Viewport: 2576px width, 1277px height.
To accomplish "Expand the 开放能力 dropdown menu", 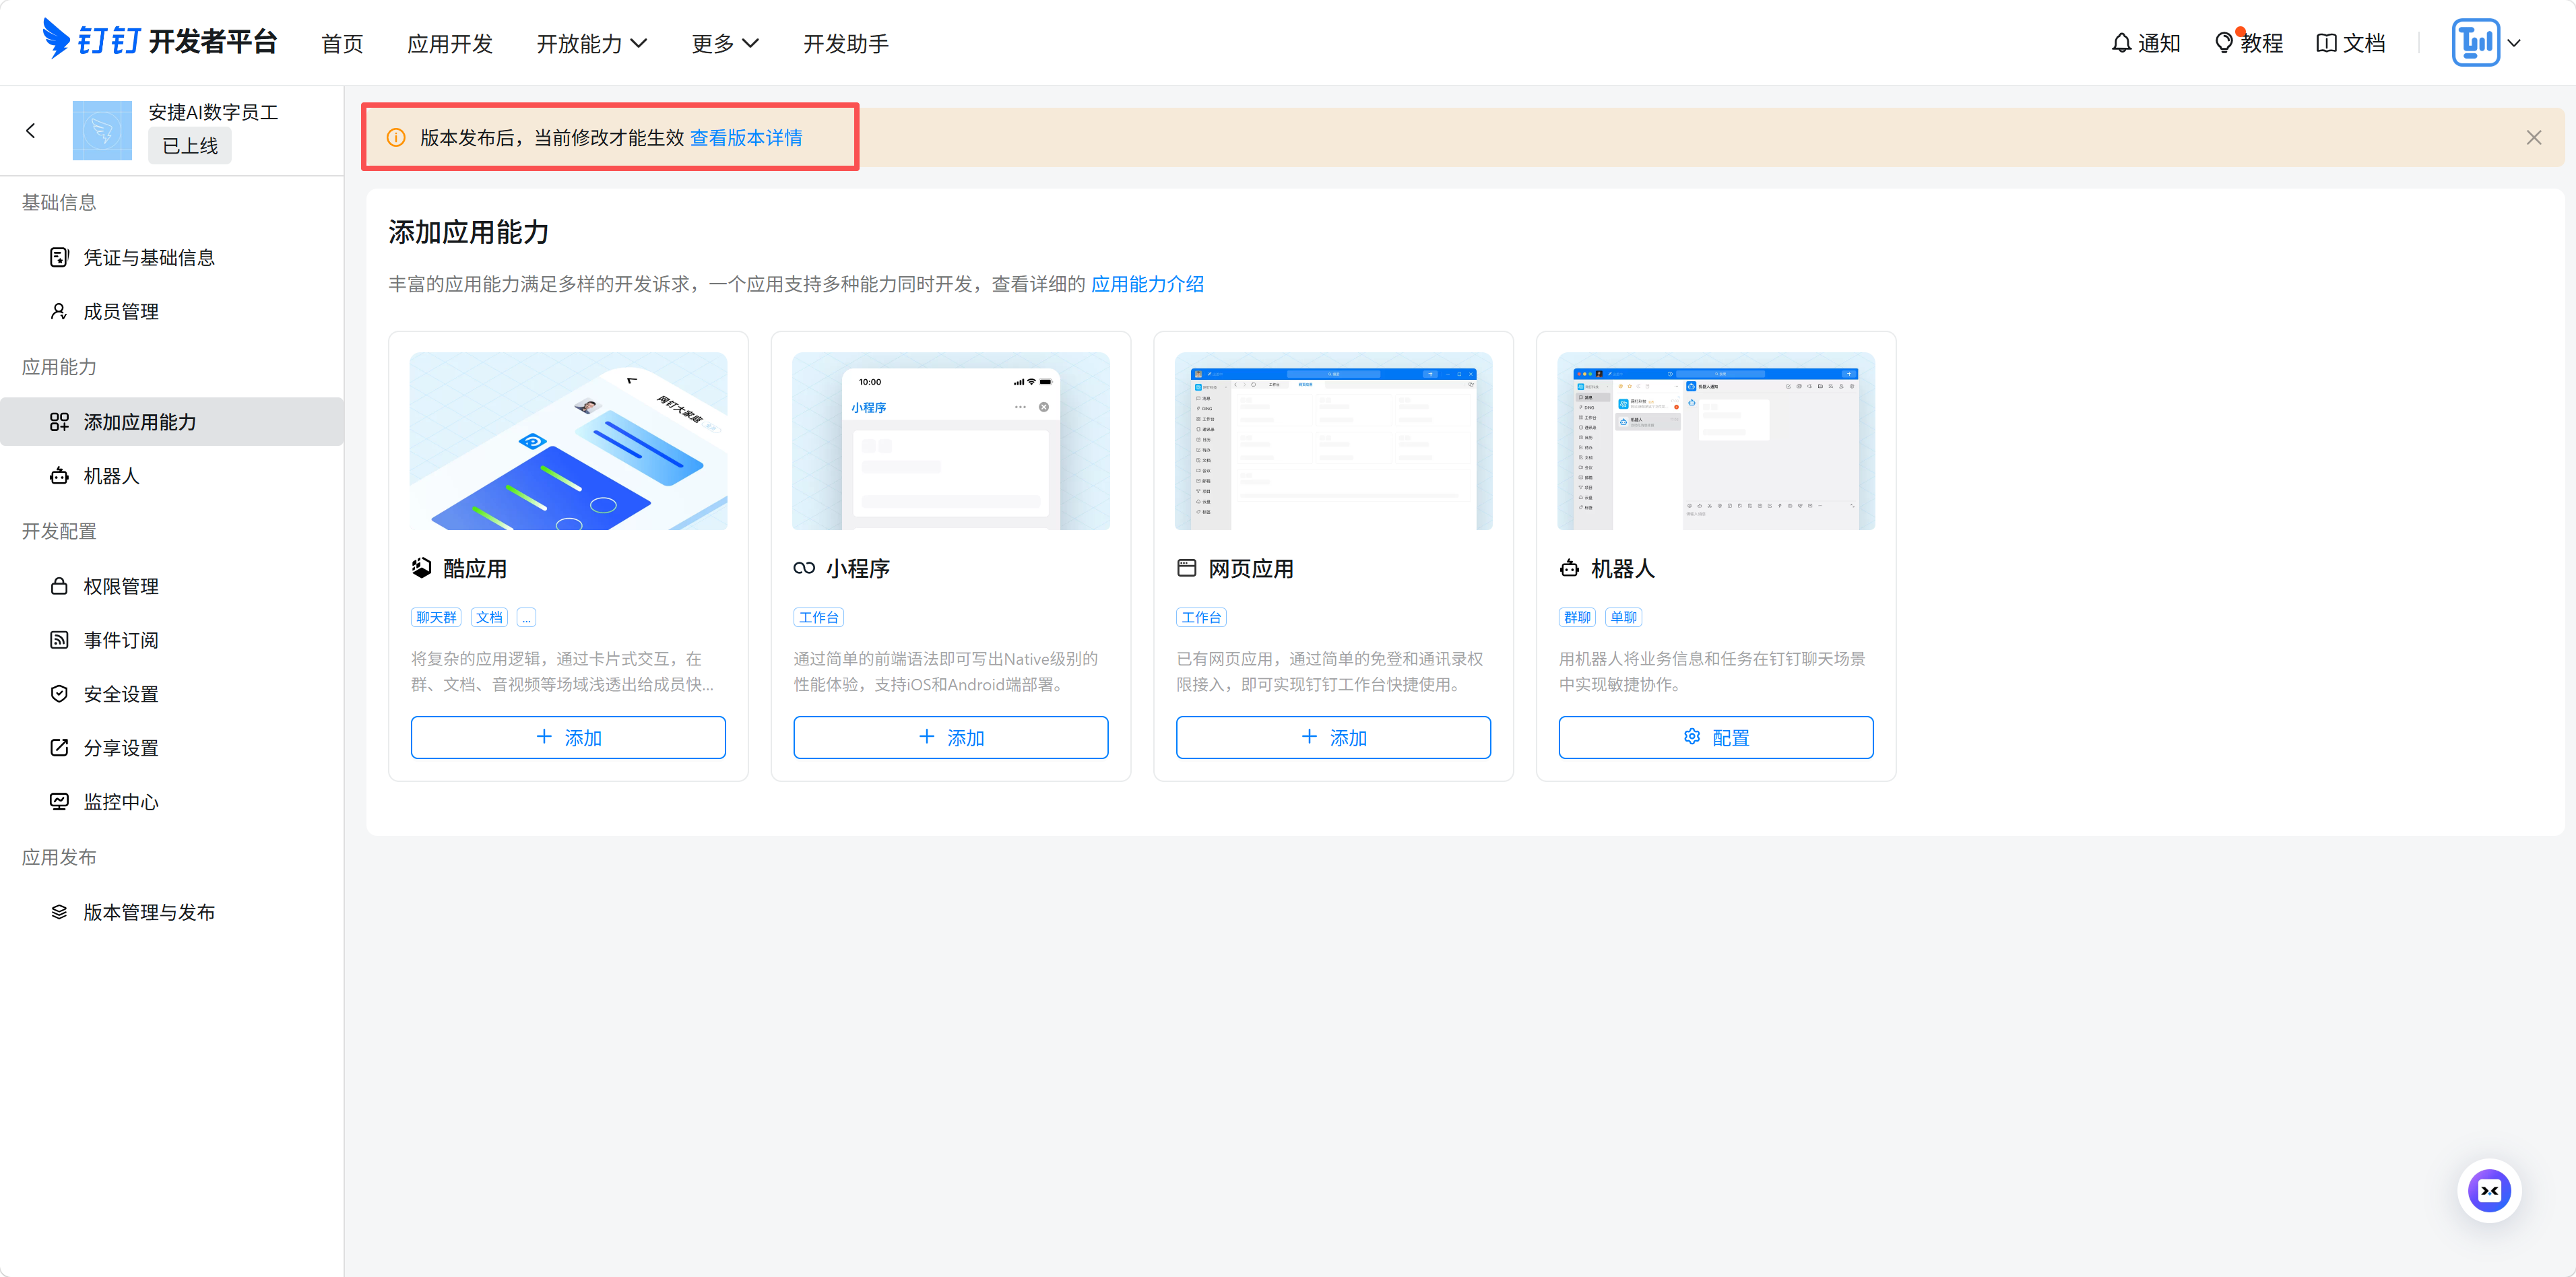I will click(x=592, y=43).
